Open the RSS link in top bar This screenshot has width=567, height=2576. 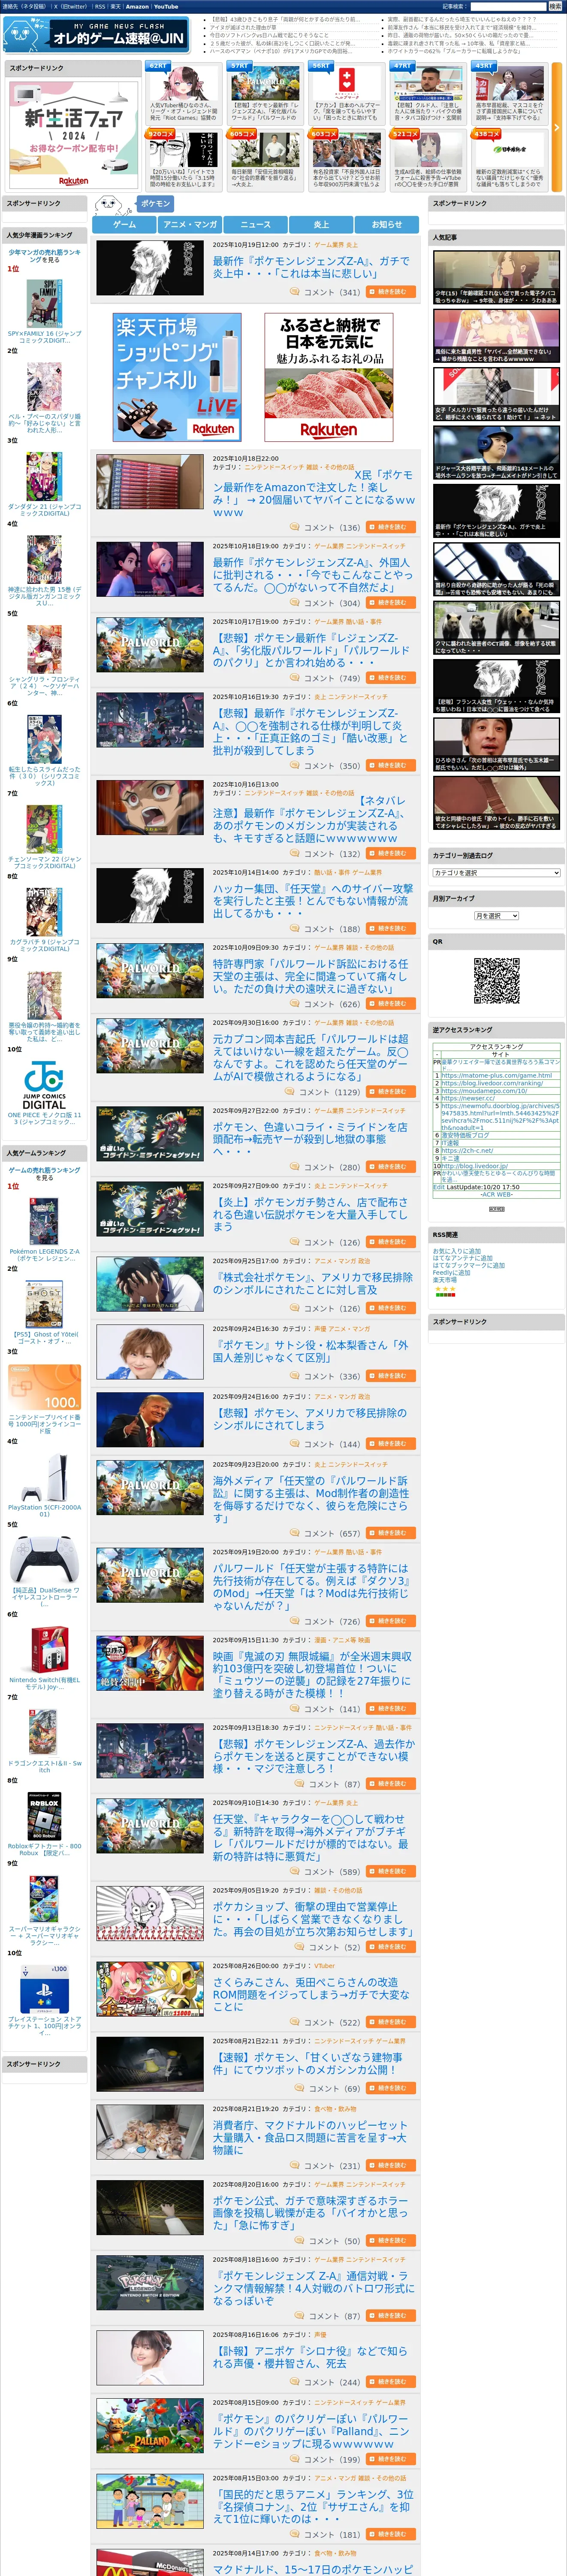click(x=101, y=7)
